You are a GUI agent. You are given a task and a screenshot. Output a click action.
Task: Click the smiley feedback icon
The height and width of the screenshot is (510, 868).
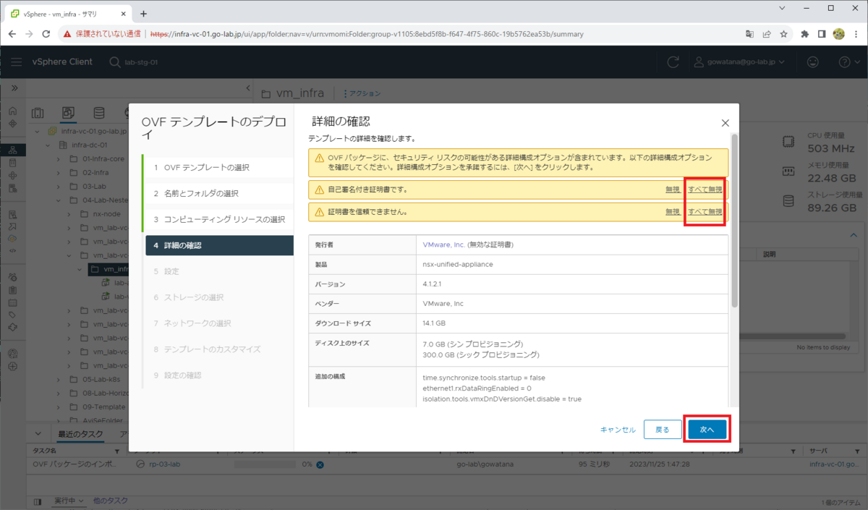(x=813, y=62)
